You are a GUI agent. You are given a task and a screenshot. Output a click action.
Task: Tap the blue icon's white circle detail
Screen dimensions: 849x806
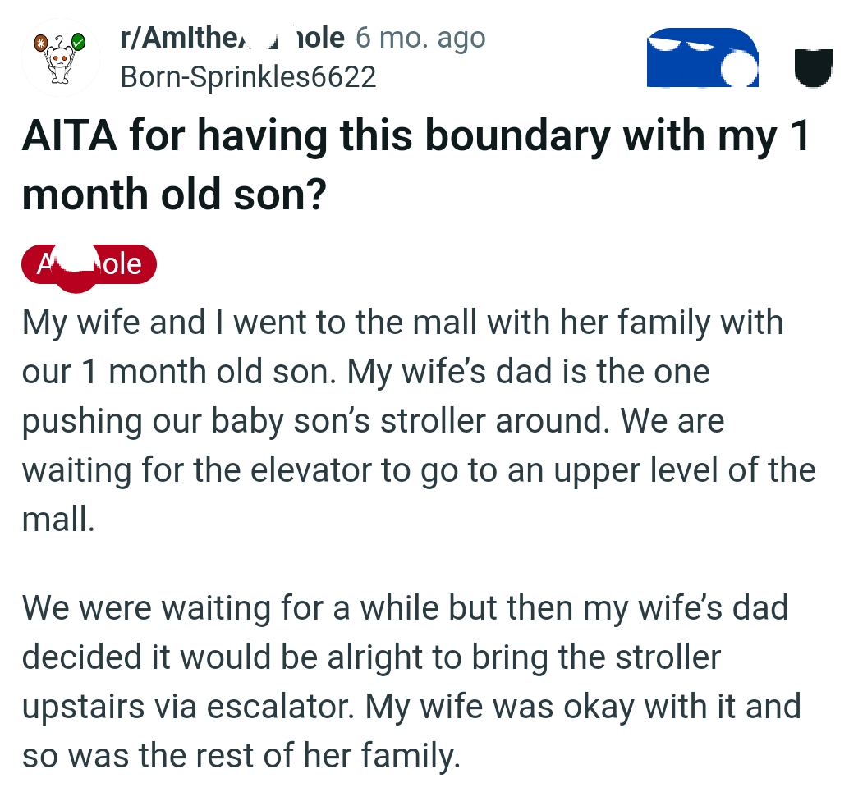click(738, 68)
